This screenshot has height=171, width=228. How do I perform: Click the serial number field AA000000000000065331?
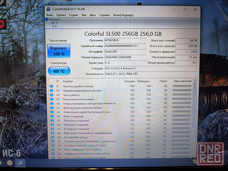point(125,46)
